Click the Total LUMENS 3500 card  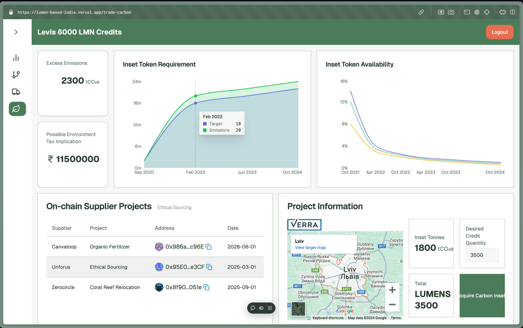[431, 296]
